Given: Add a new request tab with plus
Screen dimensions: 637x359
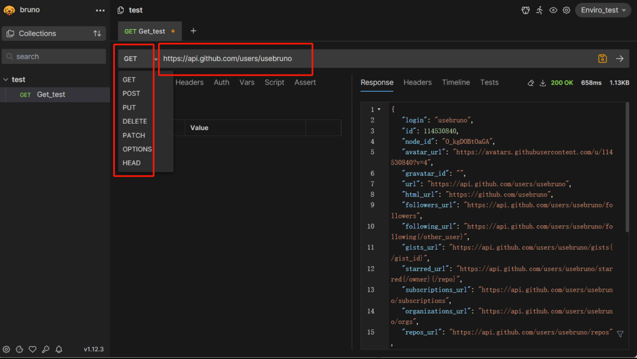Looking at the screenshot, I should click(x=194, y=31).
